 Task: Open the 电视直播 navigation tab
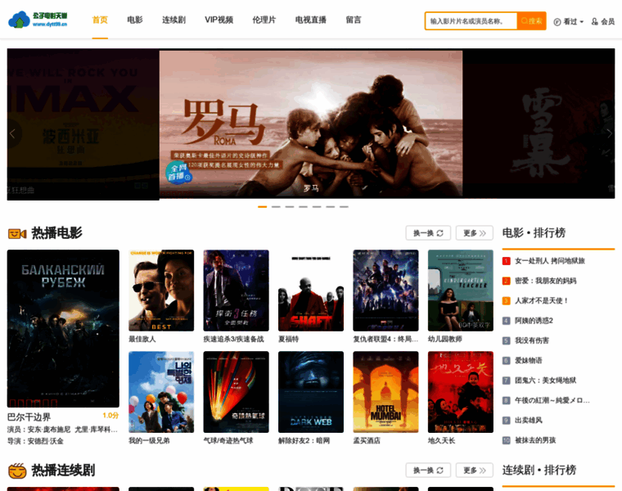311,20
